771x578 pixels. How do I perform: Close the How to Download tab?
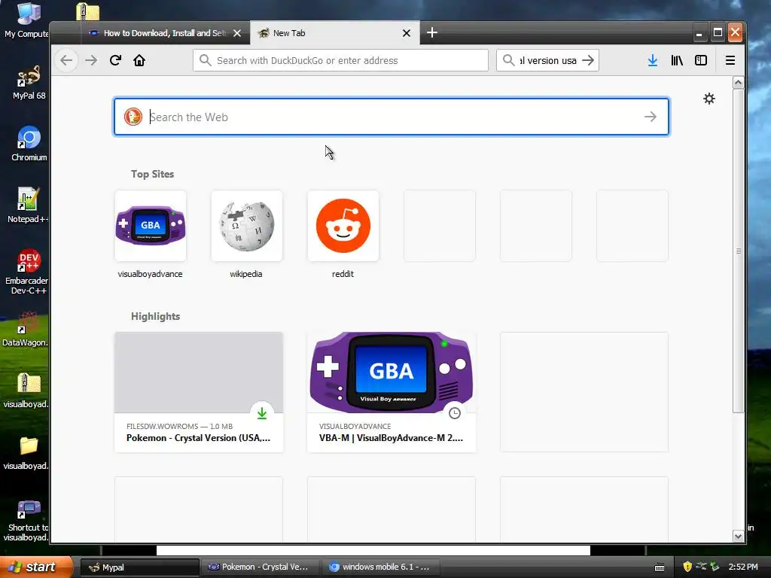pyautogui.click(x=237, y=33)
